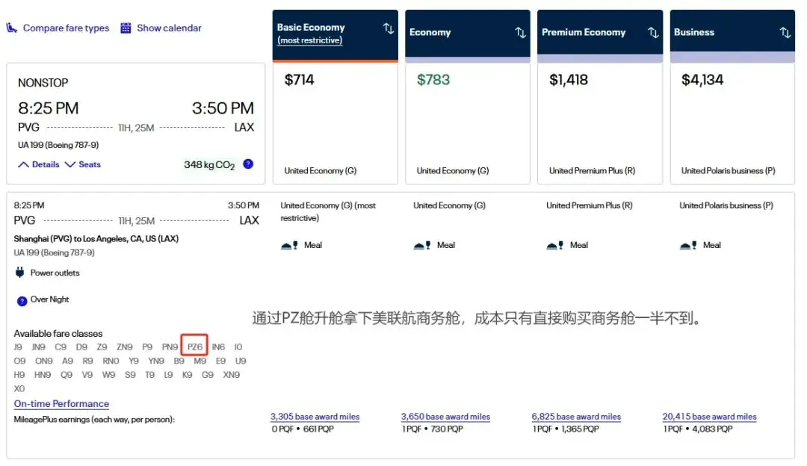
Task: Expand the Seats section chevron
Action: [69, 164]
